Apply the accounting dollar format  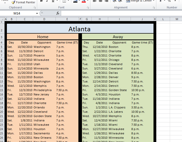click(160, 1)
